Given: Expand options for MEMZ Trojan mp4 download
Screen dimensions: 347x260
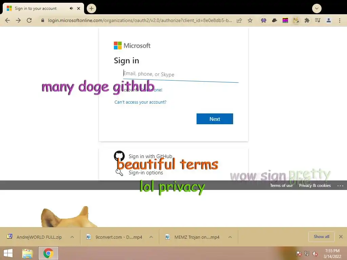Looking at the screenshot, I should [x=230, y=237].
